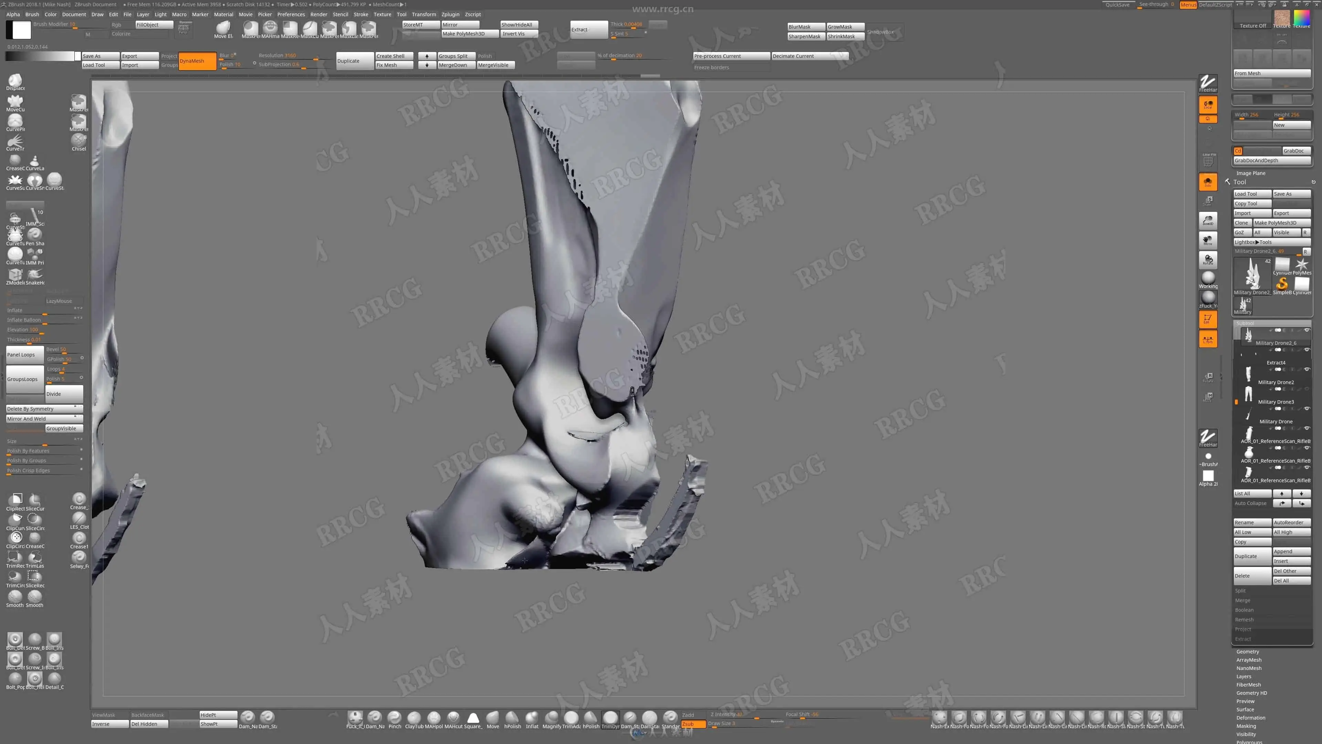Pick the SimpleBrush tool thumbnail
This screenshot has height=744, width=1322.
(1281, 285)
